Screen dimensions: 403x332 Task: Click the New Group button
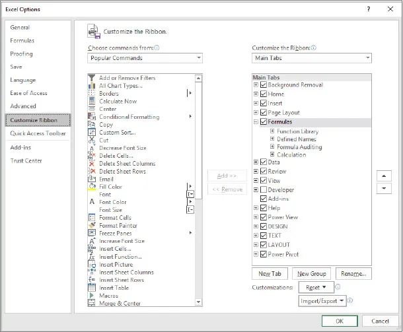[312, 274]
